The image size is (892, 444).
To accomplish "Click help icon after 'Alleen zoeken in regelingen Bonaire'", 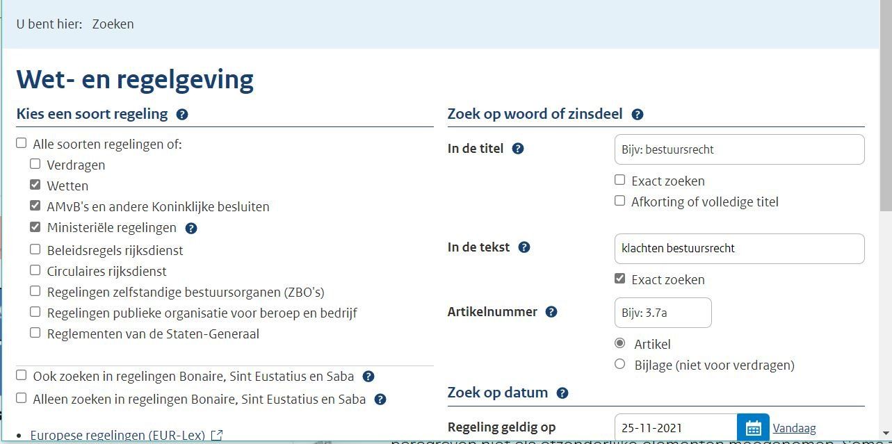I will tap(380, 400).
